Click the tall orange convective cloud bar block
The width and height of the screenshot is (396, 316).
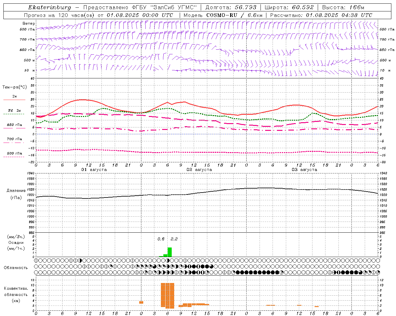(168, 296)
